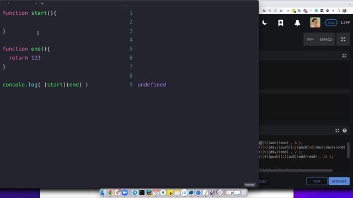Open Notes from the dock
This screenshot has width=353, height=198.
[x=177, y=193]
